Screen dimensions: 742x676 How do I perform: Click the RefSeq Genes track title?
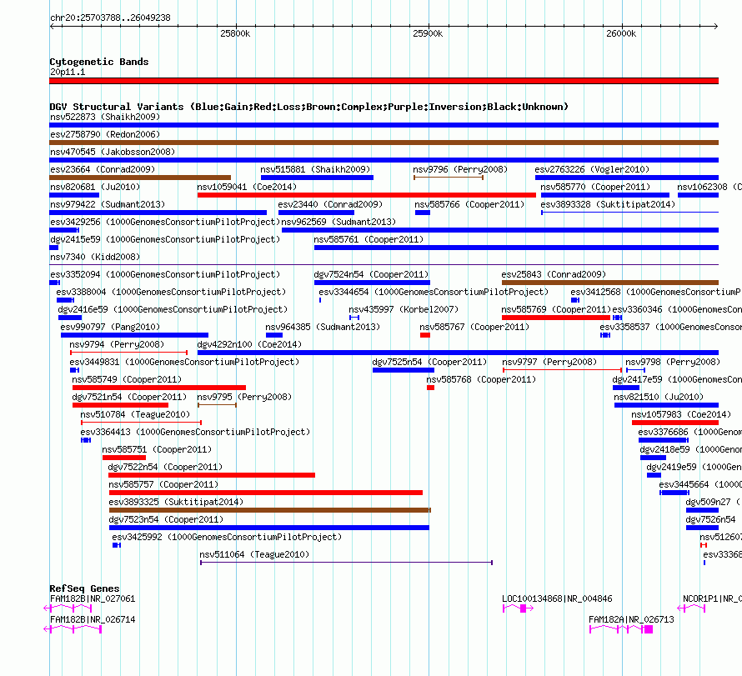[x=84, y=588]
